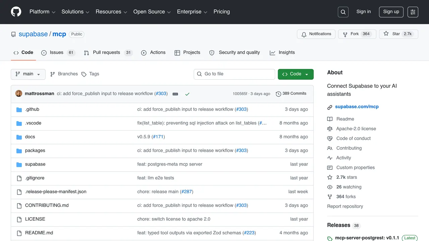Open the search magnifier icon in the header

tap(343, 12)
